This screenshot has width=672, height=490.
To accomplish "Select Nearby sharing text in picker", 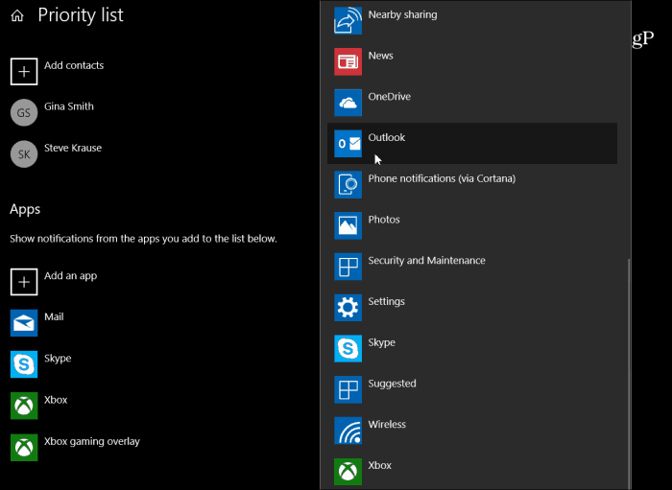I will (x=403, y=15).
